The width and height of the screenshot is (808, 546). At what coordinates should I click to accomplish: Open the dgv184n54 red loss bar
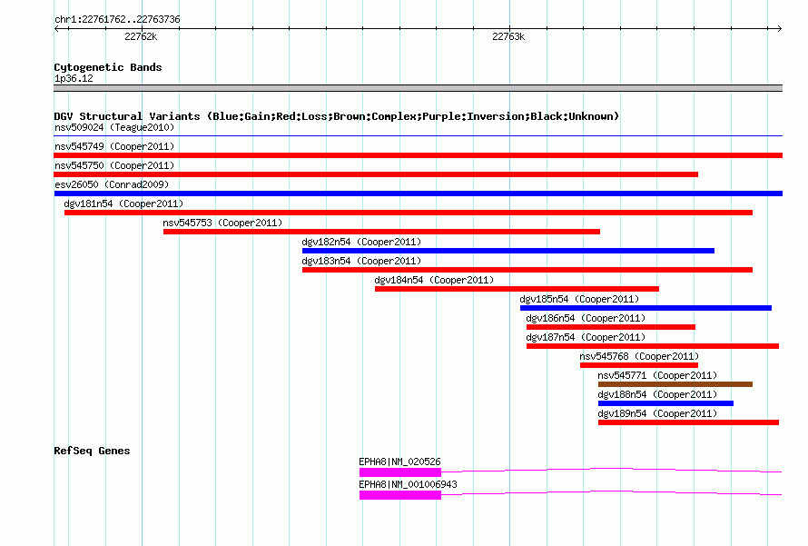pyautogui.click(x=517, y=289)
